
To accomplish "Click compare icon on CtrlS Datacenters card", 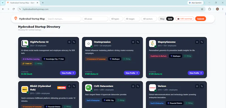I will point(138,86).
